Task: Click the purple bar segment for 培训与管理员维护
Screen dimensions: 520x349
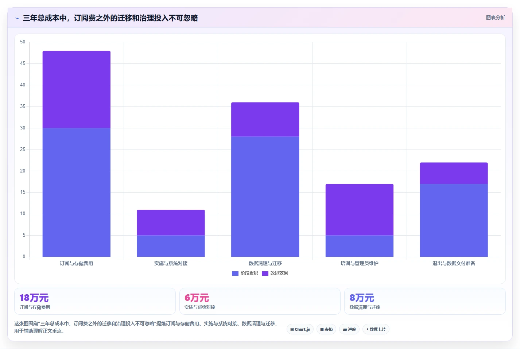Action: click(360, 210)
